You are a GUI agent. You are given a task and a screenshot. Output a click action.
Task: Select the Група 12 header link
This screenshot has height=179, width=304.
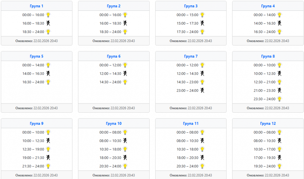coord(268,123)
